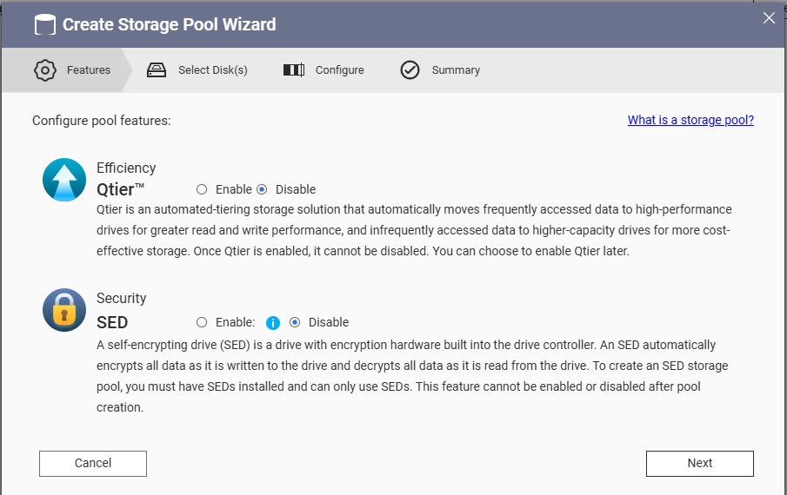Image resolution: width=787 pixels, height=495 pixels.
Task: Click the Features step label
Action: pyautogui.click(x=89, y=70)
